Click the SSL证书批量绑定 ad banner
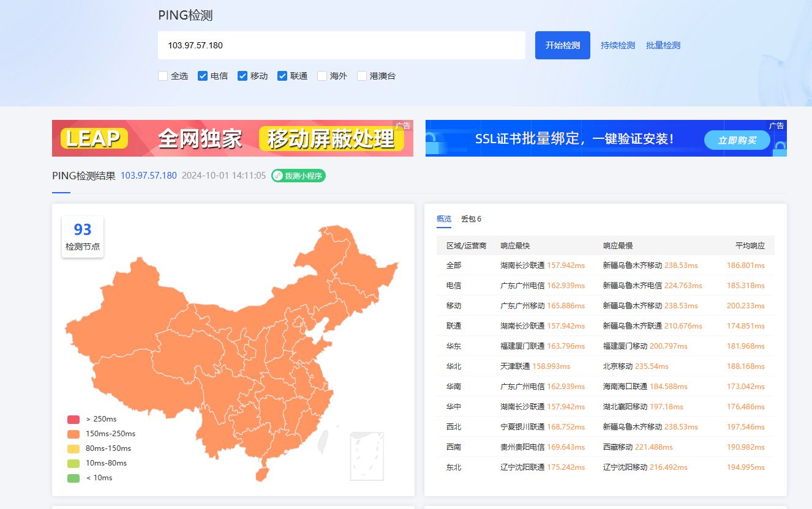The height and width of the screenshot is (509, 812). [x=606, y=138]
